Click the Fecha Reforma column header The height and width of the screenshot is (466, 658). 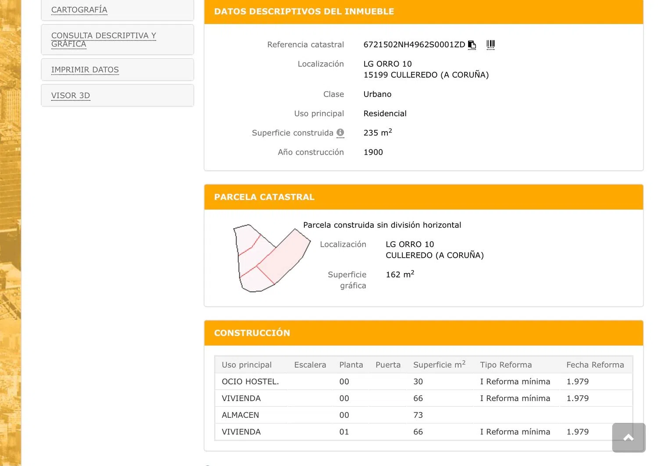pyautogui.click(x=595, y=365)
